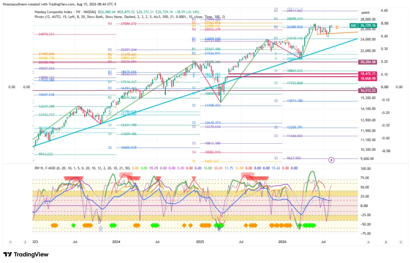
Task: Click the green 26,729.16 last price label
Action: tap(368, 25)
